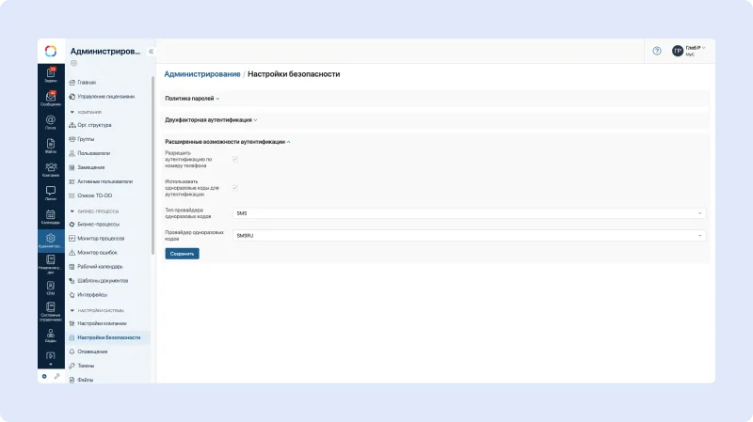Open Задачи in the dark rail
Image resolution: width=753 pixels, height=422 pixels.
click(51, 75)
